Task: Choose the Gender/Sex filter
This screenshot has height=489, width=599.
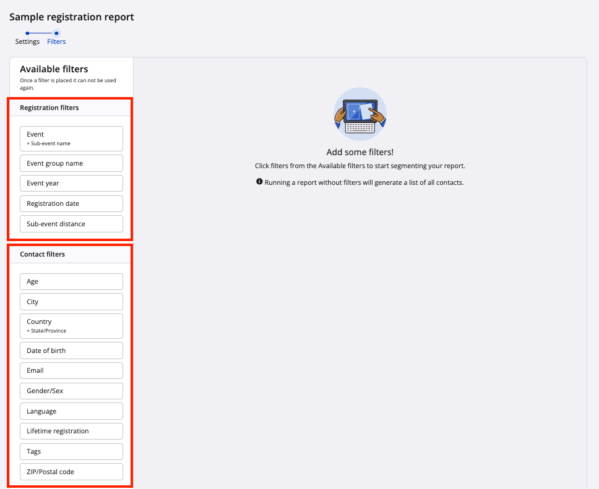Action: point(71,391)
